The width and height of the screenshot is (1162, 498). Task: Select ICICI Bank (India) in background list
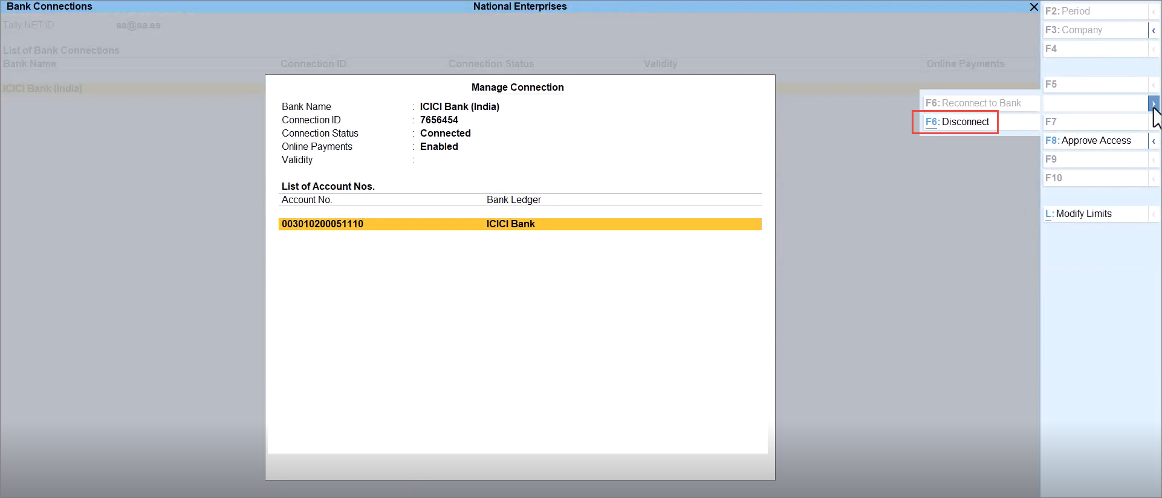[42, 89]
